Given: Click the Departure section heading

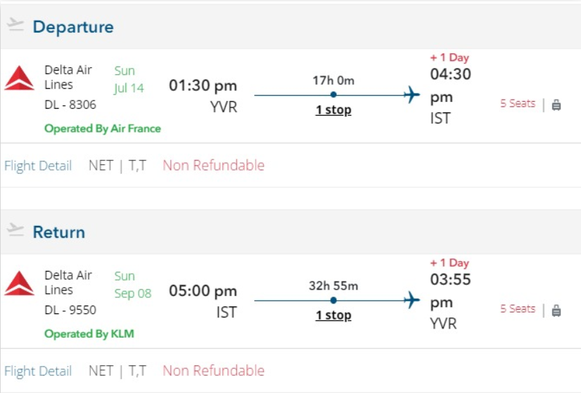Looking at the screenshot, I should coord(73,27).
